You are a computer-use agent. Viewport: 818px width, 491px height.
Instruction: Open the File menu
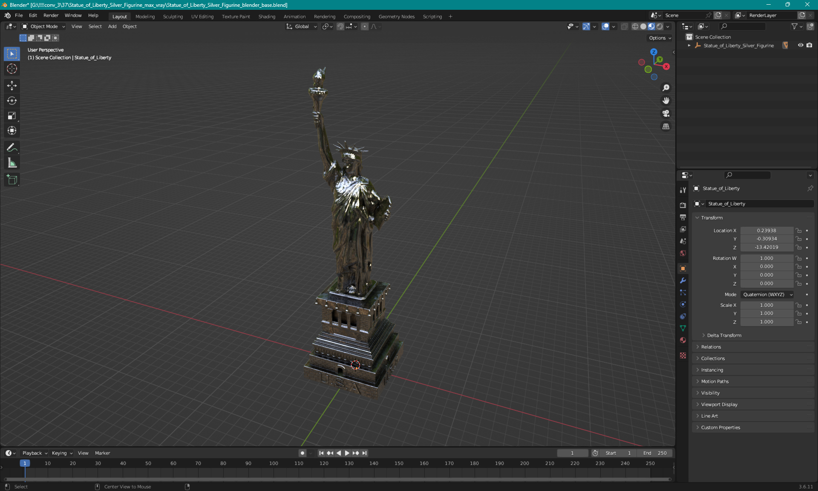19,15
